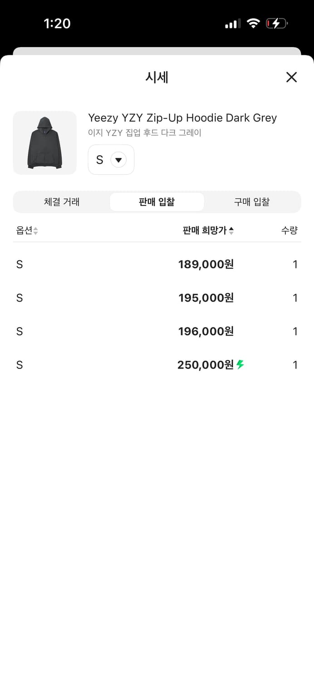This screenshot has height=680, width=314.
Task: Tap the green lightning fast-delivery icon
Action: (x=240, y=364)
